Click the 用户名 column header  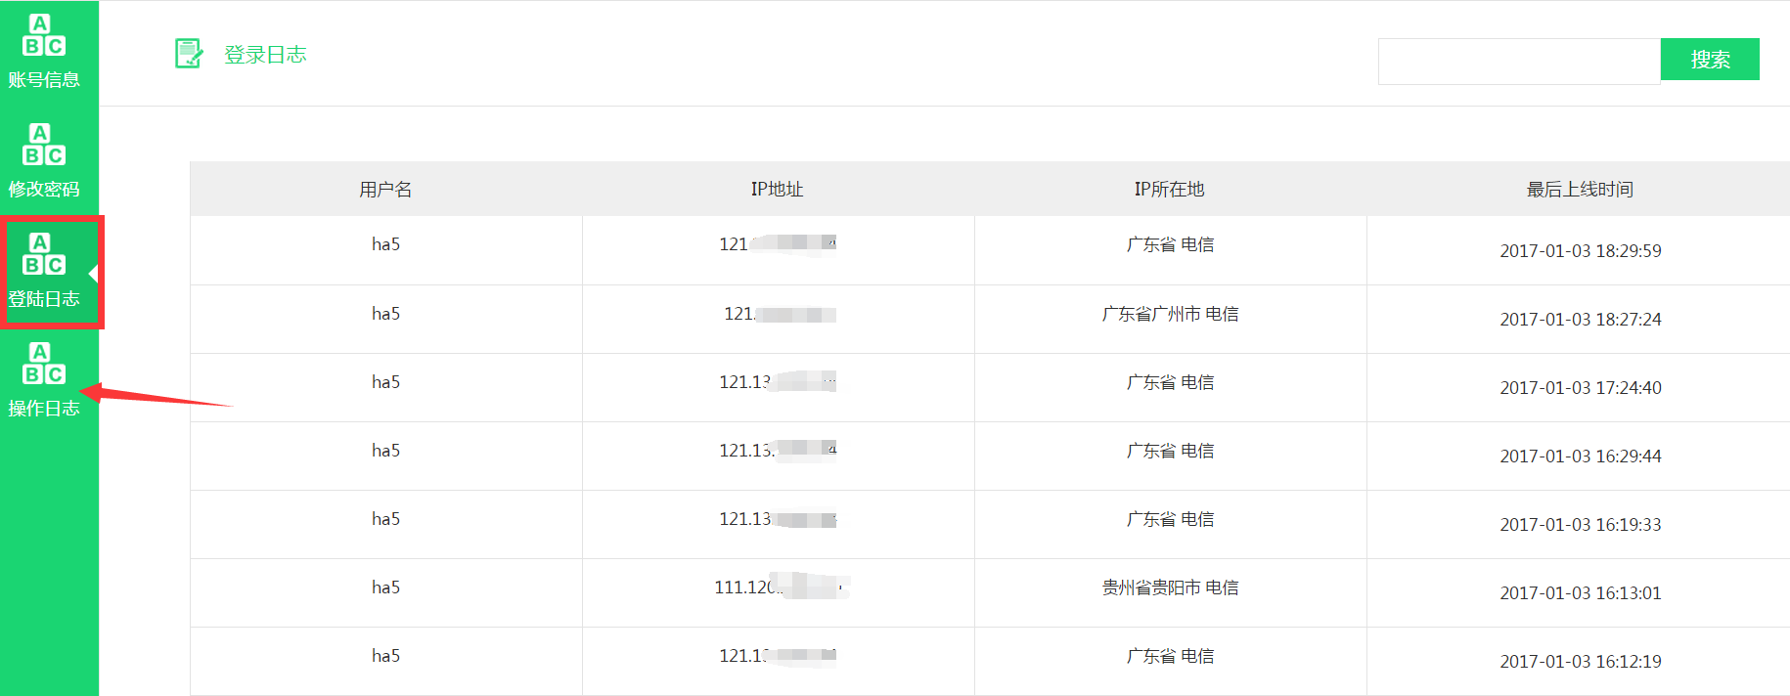pos(385,190)
